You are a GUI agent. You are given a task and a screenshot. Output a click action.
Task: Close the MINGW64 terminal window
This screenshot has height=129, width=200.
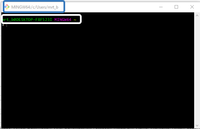(192, 7)
